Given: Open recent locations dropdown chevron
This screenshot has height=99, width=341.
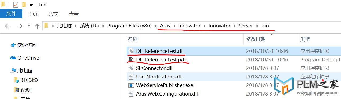Looking at the screenshot, I should (29, 26).
